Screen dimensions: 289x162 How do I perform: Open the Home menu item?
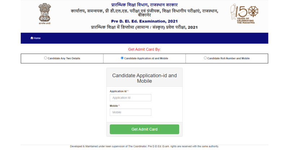(x=35, y=38)
